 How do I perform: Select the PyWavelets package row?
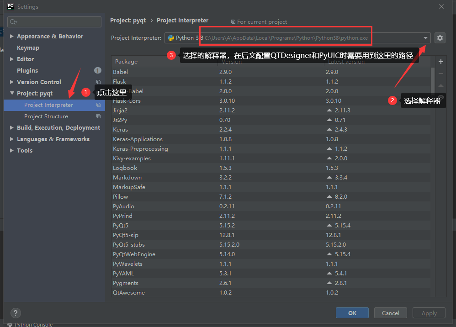tap(271, 264)
